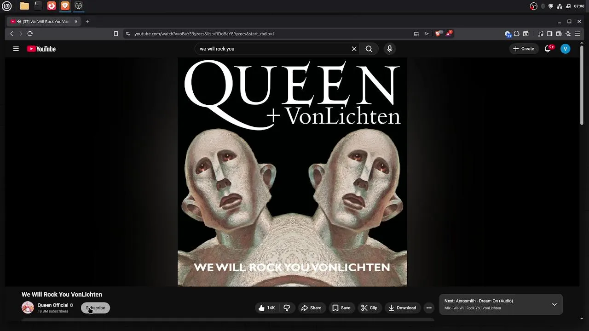Open the 07:06 clock calendar
The image size is (589, 331).
click(x=579, y=6)
